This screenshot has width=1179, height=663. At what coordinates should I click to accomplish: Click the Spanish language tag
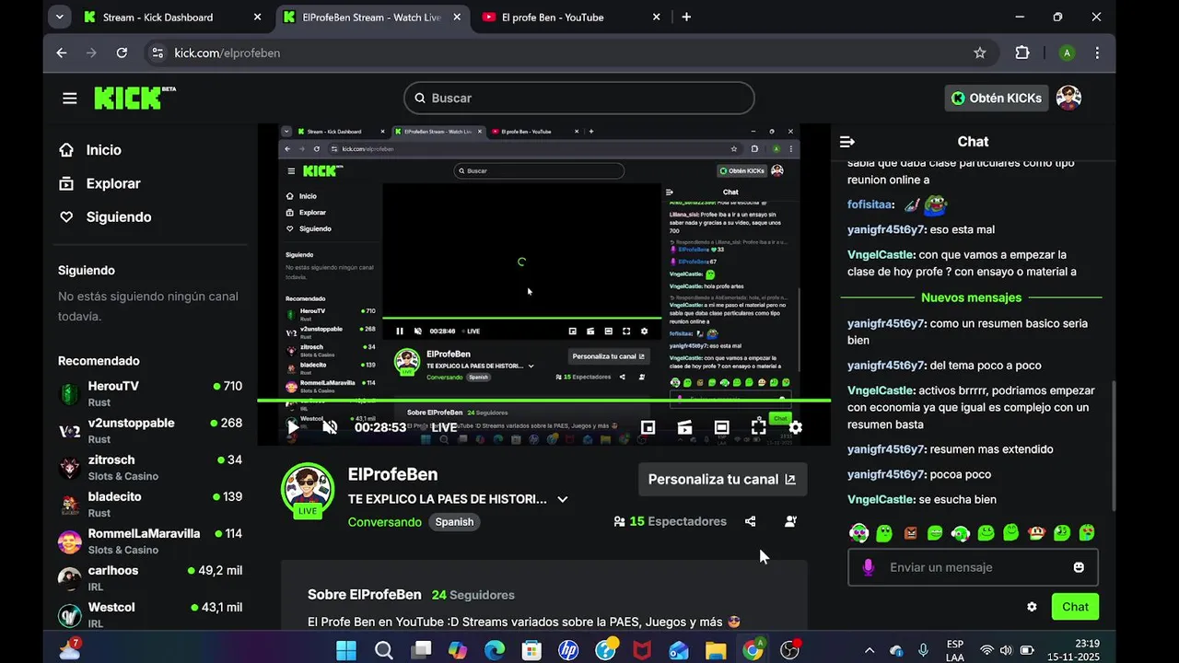point(454,521)
